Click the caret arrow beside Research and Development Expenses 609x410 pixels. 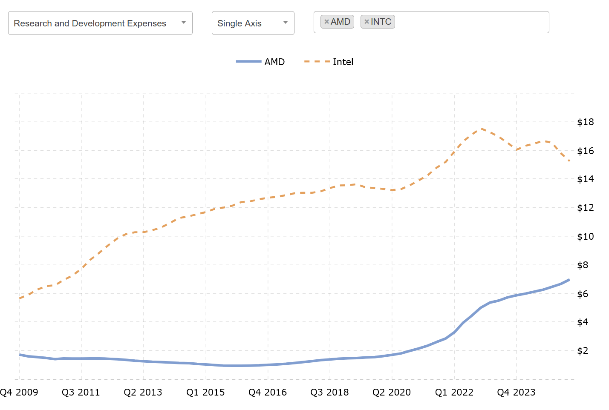184,23
